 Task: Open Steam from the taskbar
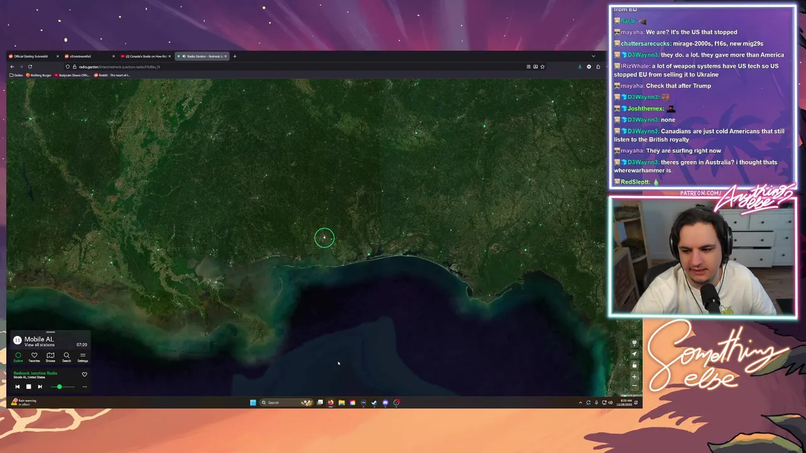374,403
